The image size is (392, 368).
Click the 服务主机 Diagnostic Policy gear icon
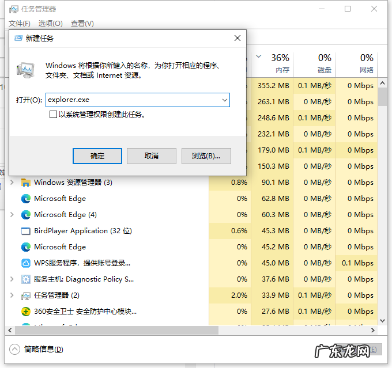coord(26,279)
